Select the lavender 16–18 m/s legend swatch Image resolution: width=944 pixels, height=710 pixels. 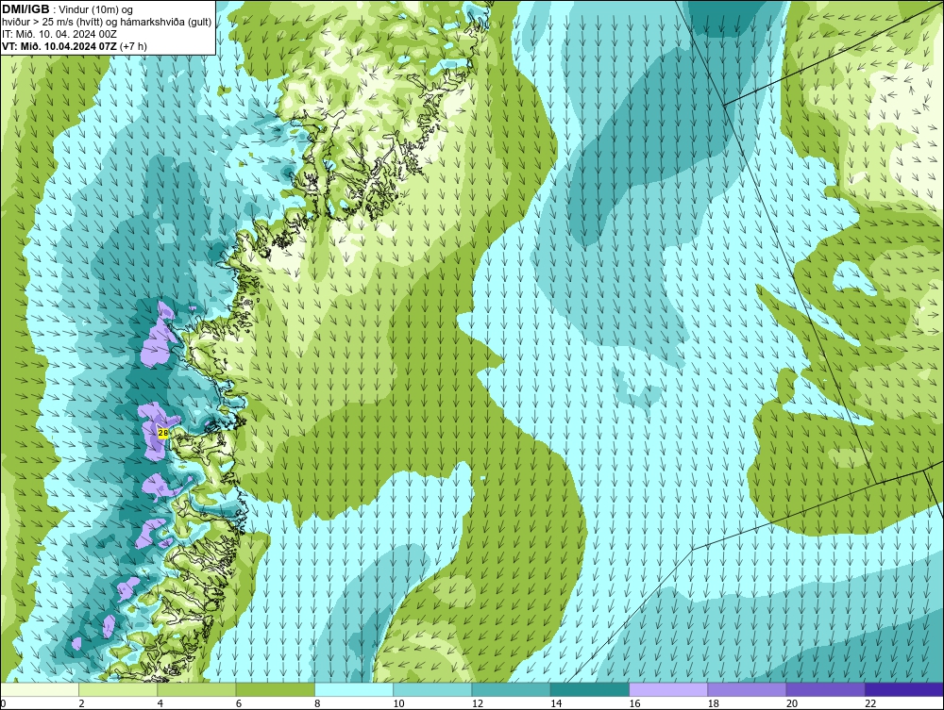pos(668,689)
